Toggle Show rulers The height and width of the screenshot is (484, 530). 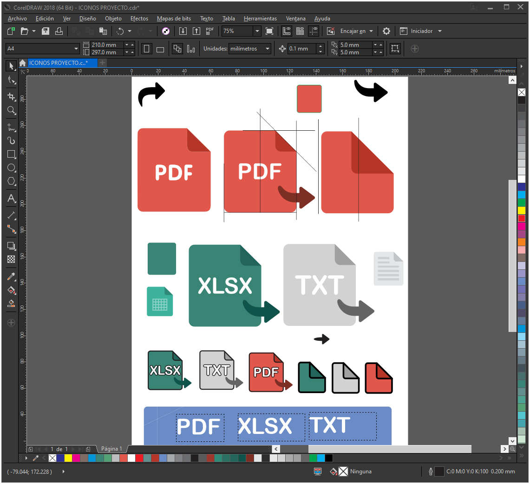point(287,31)
